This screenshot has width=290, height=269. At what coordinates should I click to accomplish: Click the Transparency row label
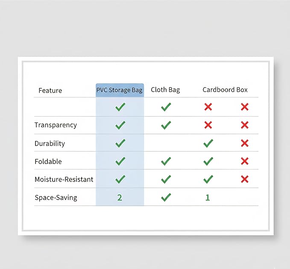coord(56,125)
